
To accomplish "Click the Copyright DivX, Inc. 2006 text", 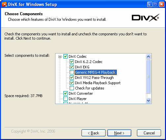I will (33, 131).
